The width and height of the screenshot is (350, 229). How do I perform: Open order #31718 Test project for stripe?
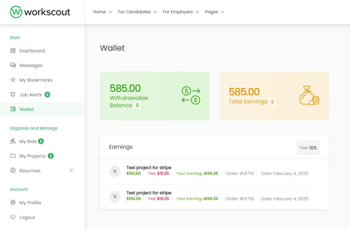(149, 192)
